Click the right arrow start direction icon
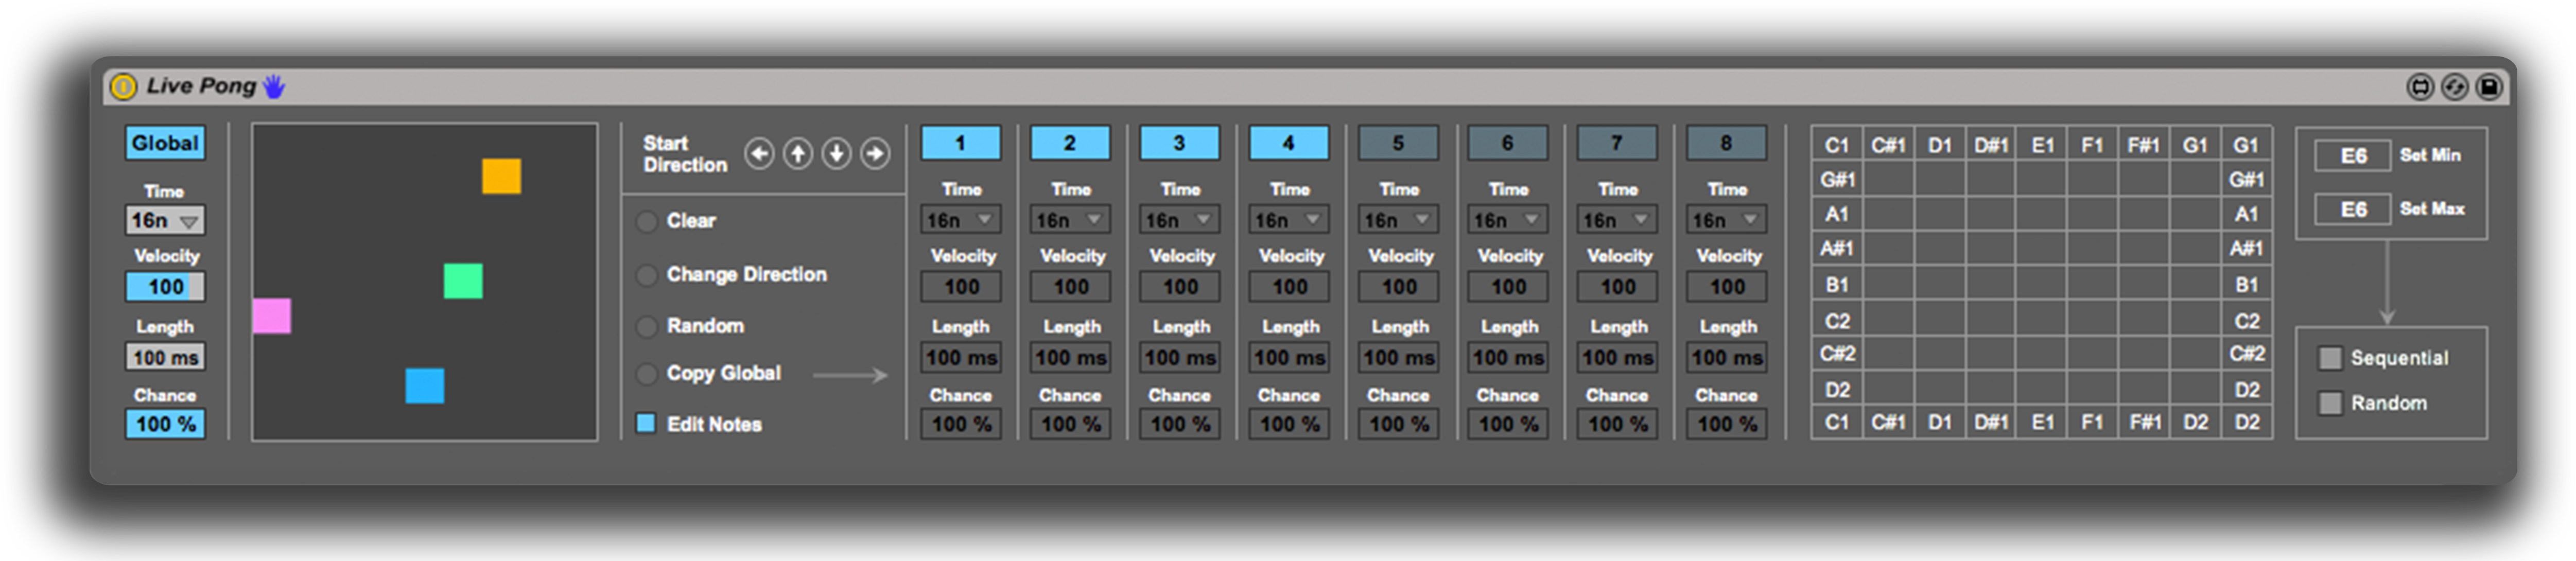 click(875, 154)
